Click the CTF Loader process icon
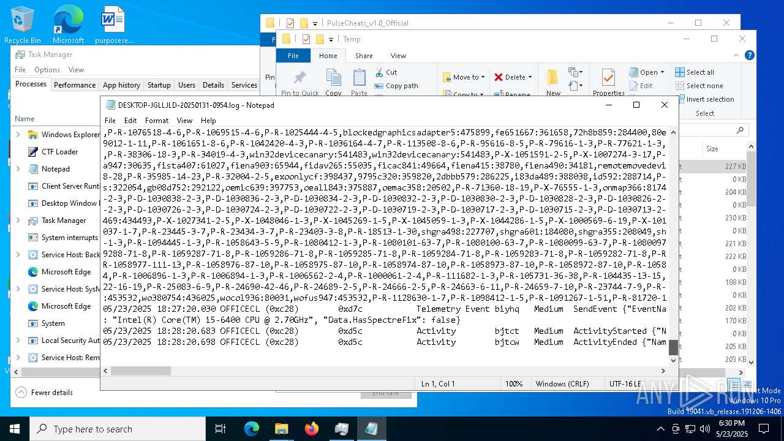Viewport: 784px width, 441px height. coord(33,151)
